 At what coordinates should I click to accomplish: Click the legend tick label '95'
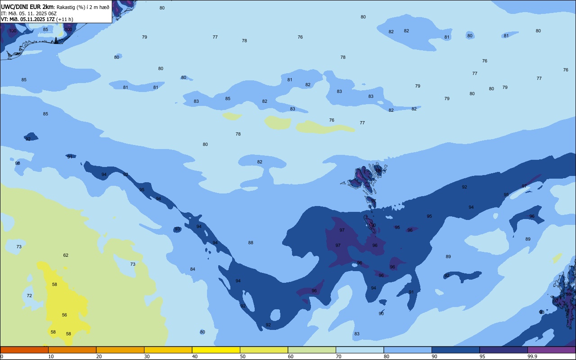point(482,356)
